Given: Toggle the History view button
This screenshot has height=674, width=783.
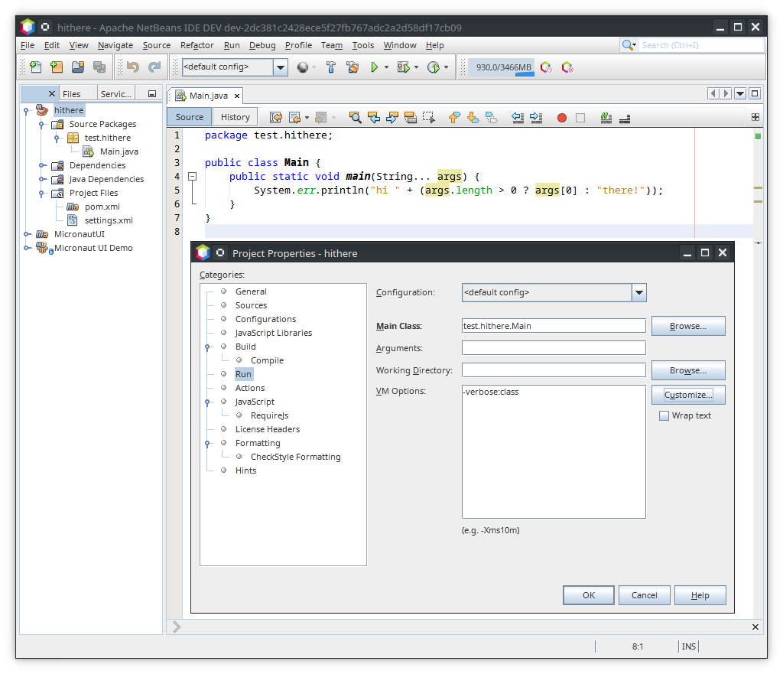Looking at the screenshot, I should (x=235, y=117).
